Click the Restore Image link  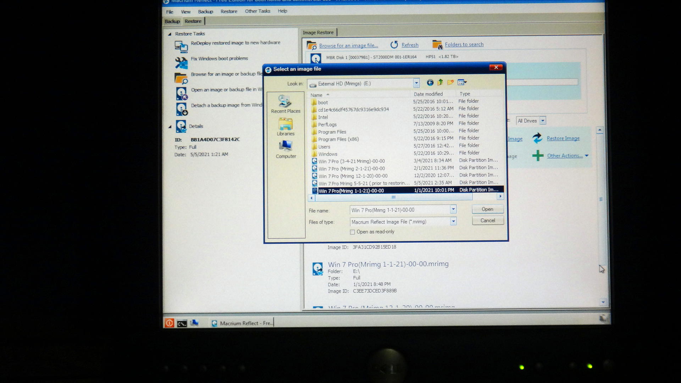563,138
